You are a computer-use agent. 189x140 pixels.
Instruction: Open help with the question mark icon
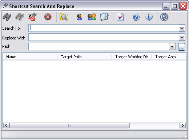pyautogui.click(x=136, y=17)
